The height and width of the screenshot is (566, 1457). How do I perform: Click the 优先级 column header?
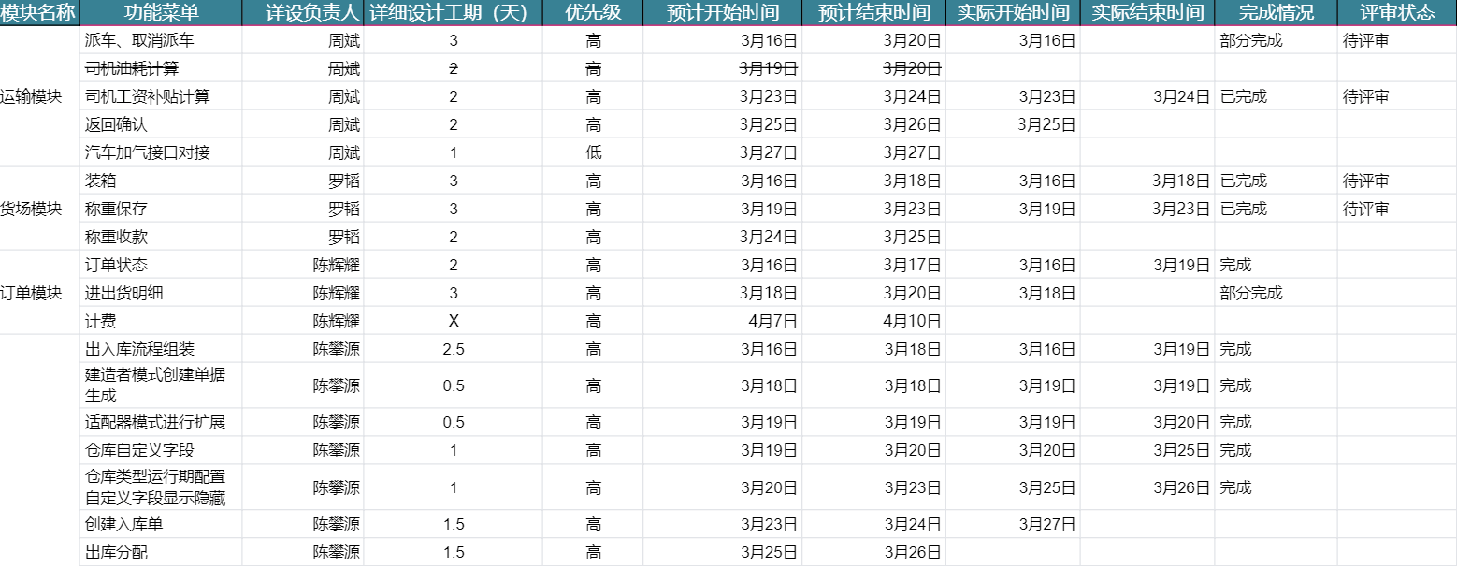pyautogui.click(x=593, y=12)
